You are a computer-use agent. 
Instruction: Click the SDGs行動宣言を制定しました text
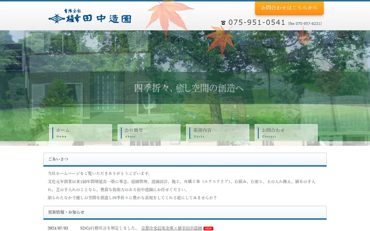pyautogui.click(x=109, y=228)
